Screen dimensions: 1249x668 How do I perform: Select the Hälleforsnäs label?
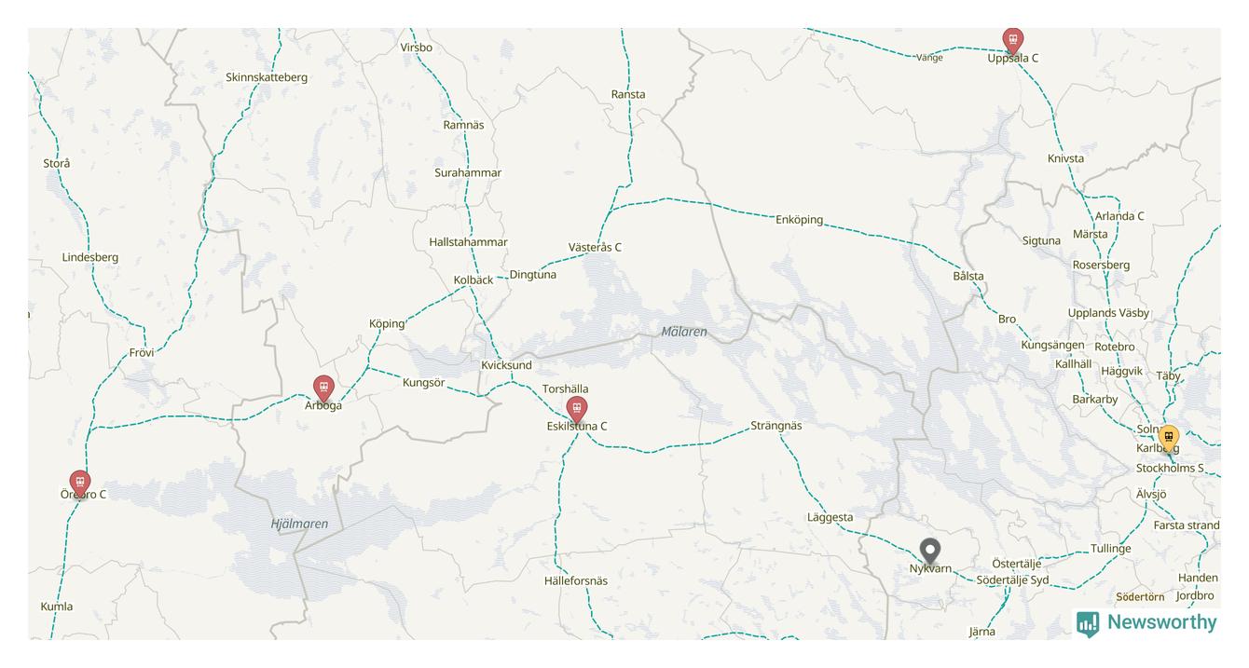[x=576, y=581]
